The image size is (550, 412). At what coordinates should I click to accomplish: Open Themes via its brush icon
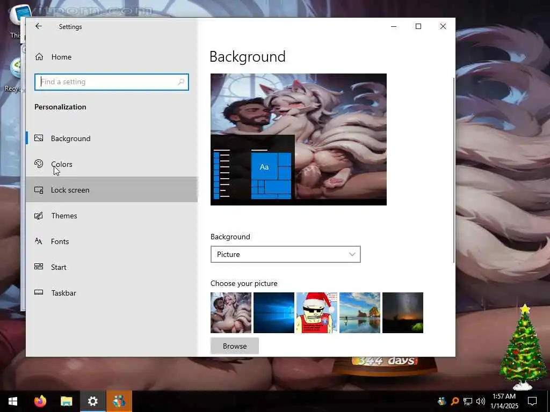39,216
